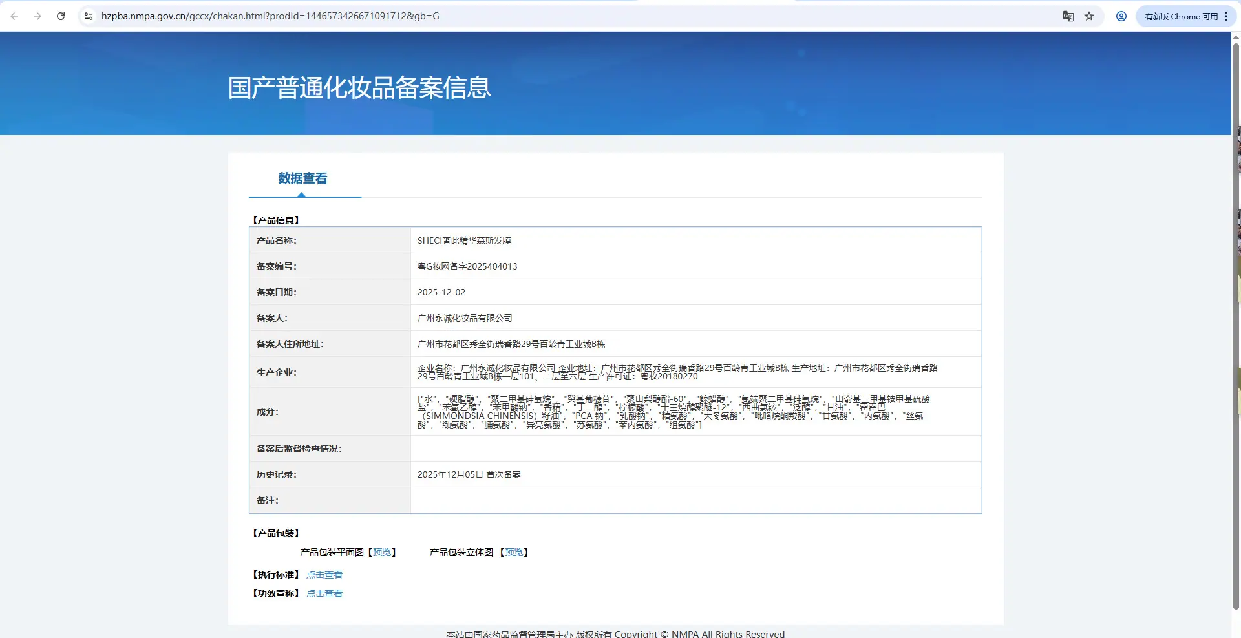Click the browser forward arrow
Viewport: 1241px width, 638px height.
point(37,16)
